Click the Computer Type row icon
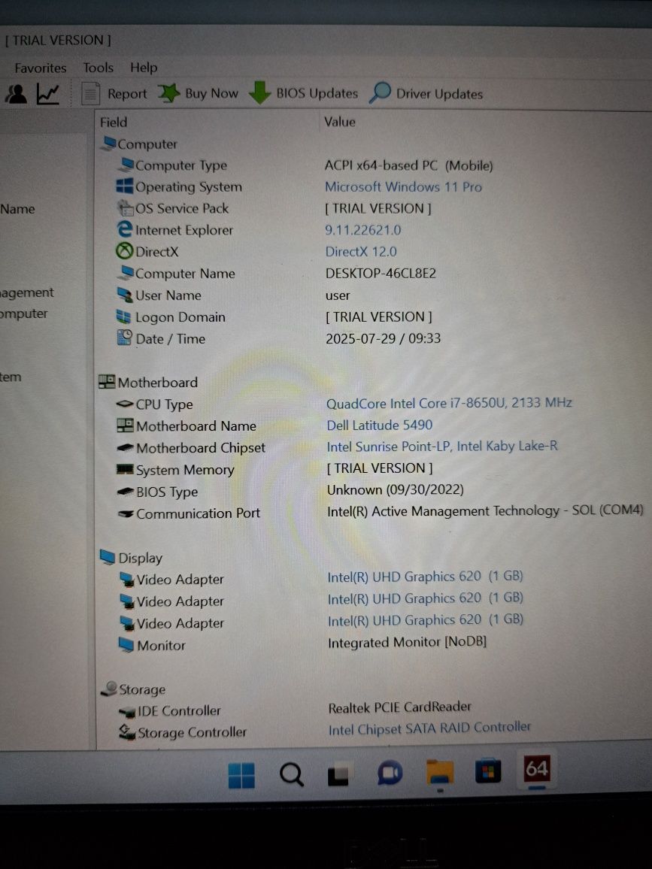This screenshot has width=652, height=869. [127, 165]
